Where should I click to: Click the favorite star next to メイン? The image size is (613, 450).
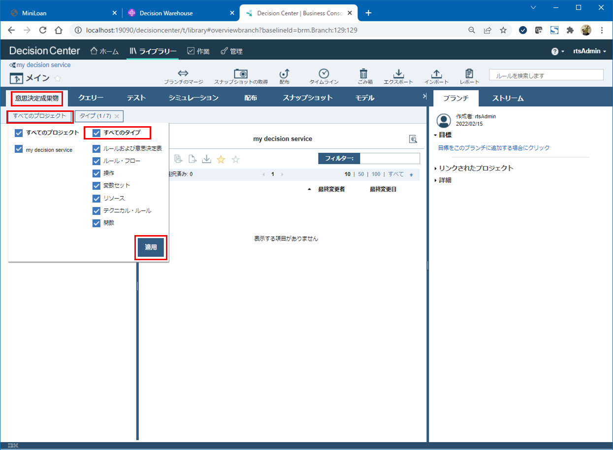[x=58, y=78]
